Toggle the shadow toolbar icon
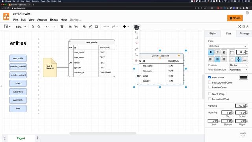The image size is (252, 142). click(x=96, y=26)
